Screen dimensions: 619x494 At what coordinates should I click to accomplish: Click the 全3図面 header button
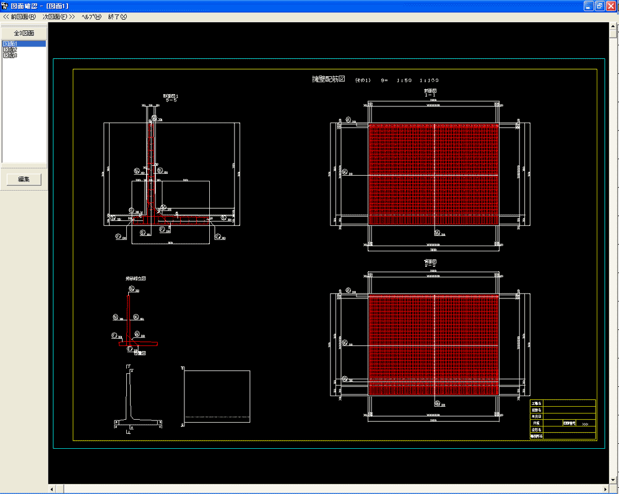[x=24, y=33]
